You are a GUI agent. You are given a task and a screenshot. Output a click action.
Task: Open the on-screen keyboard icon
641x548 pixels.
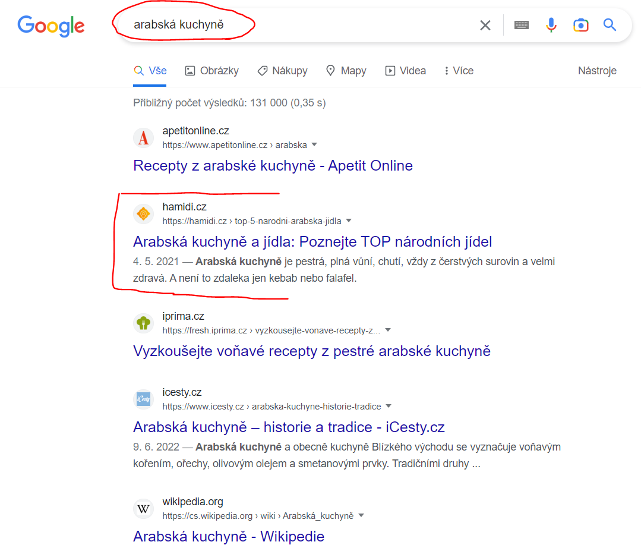521,26
